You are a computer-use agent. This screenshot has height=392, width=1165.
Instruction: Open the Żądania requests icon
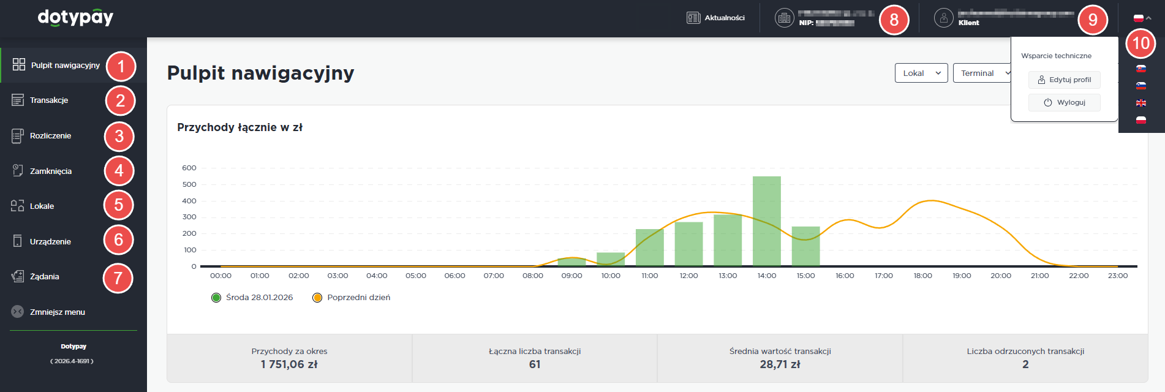pos(18,276)
